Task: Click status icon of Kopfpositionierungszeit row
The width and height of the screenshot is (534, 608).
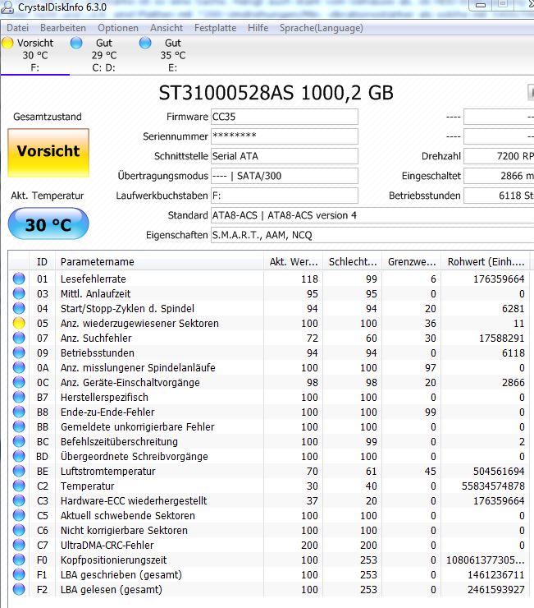Action: coord(19,560)
